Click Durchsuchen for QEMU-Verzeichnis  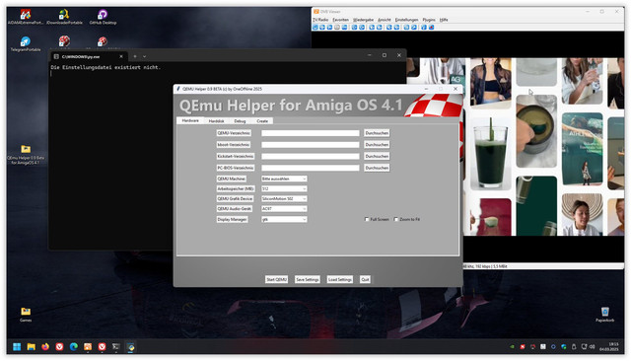point(377,133)
